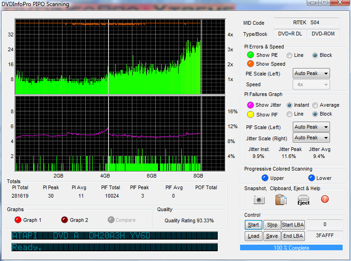This screenshot has width=351, height=261.
Task: Click the DVD+R DL type field
Action: pyautogui.click(x=290, y=34)
